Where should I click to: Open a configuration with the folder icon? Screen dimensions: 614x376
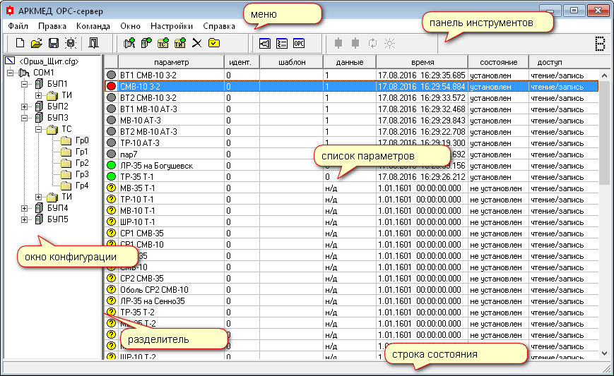36,44
